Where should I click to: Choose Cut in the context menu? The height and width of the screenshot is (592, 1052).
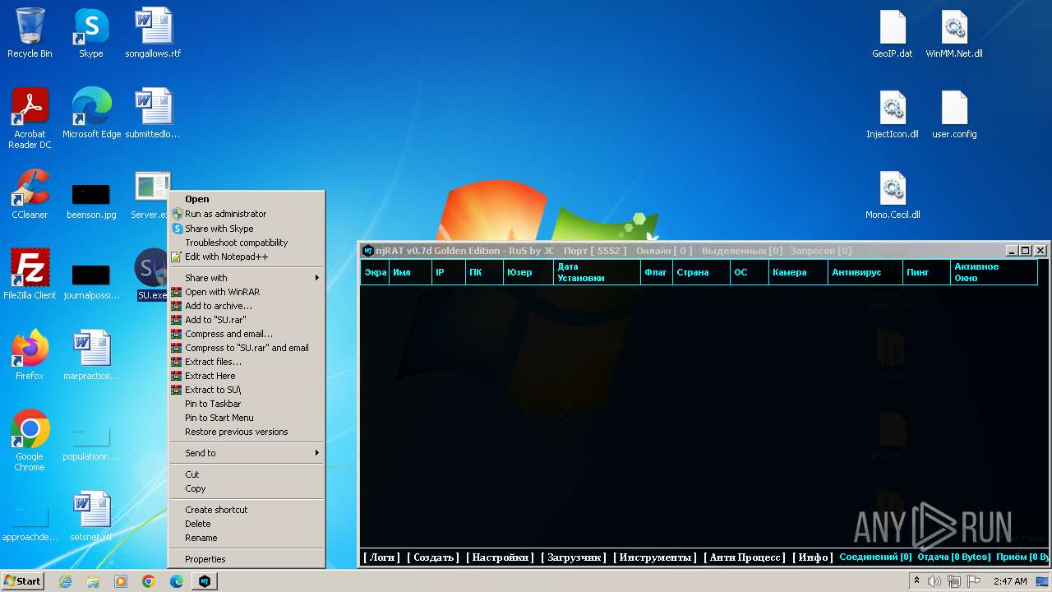247,474
